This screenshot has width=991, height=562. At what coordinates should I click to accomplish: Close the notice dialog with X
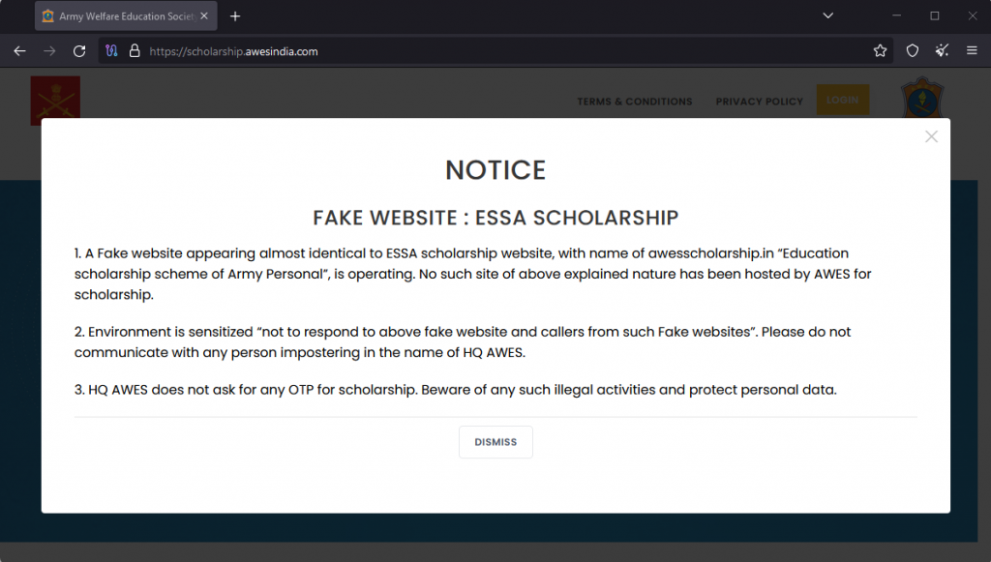(x=931, y=137)
